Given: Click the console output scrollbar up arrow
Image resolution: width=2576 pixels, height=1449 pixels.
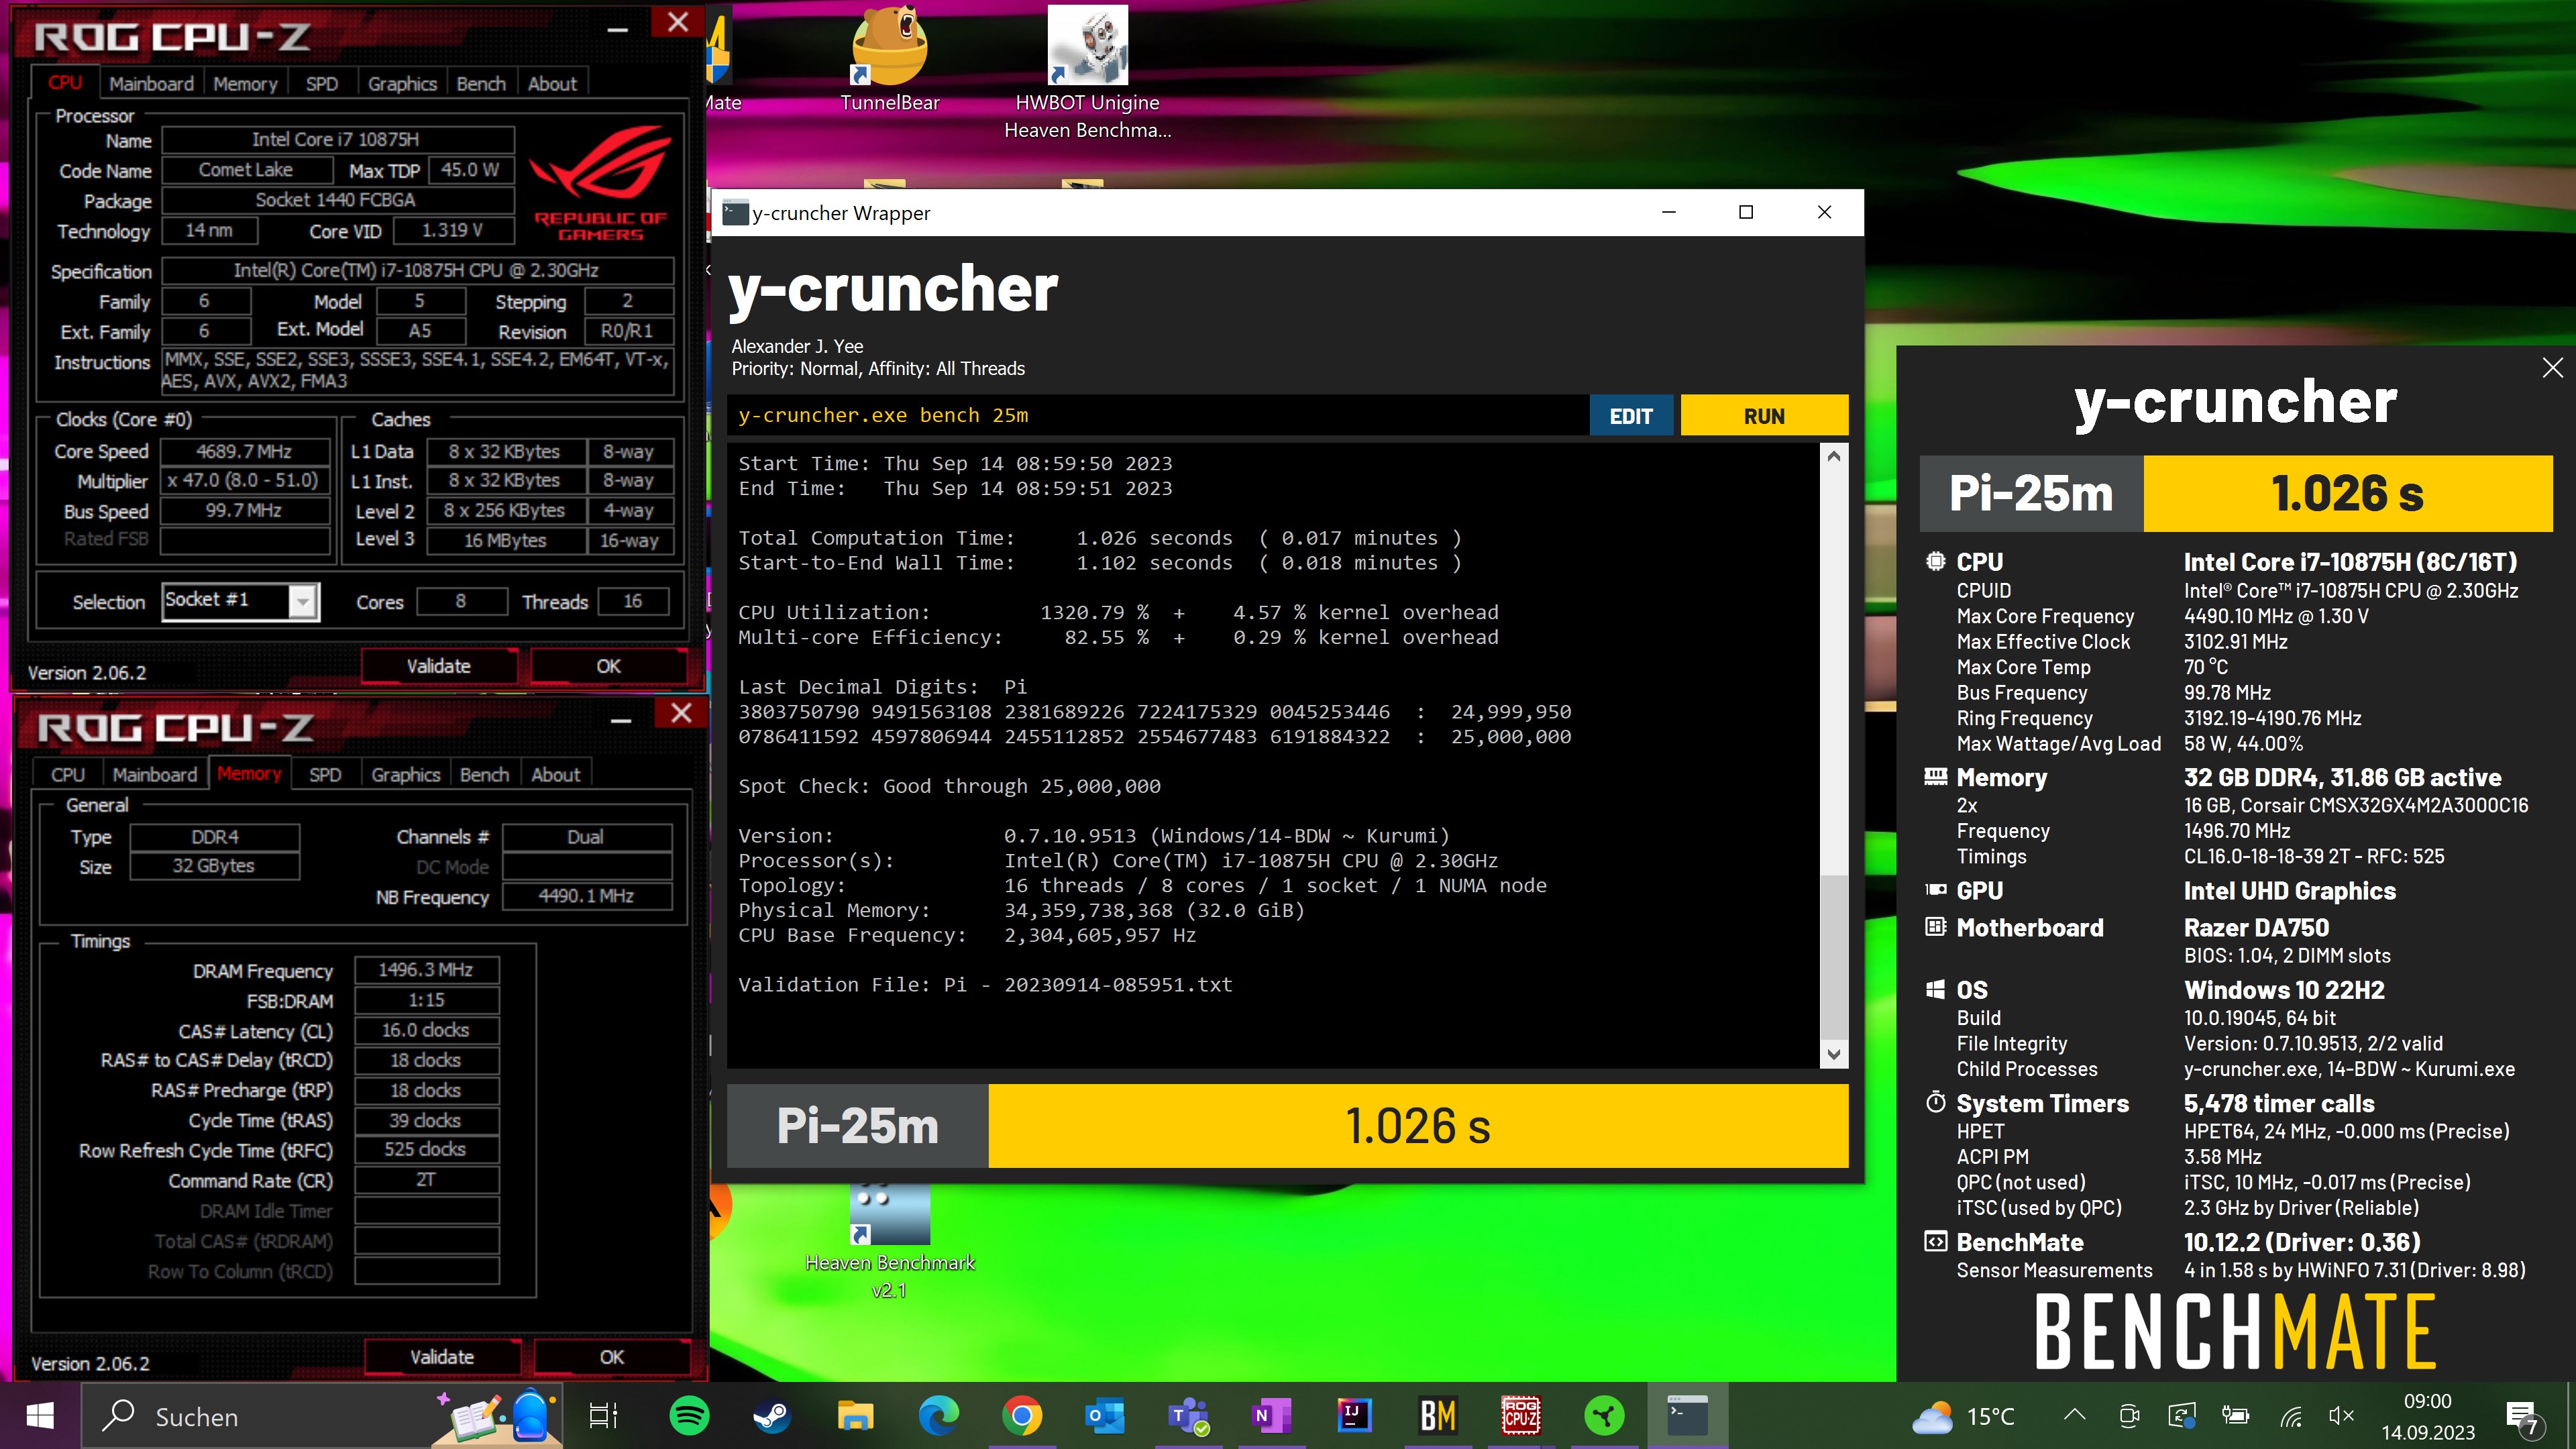Looking at the screenshot, I should point(1833,457).
